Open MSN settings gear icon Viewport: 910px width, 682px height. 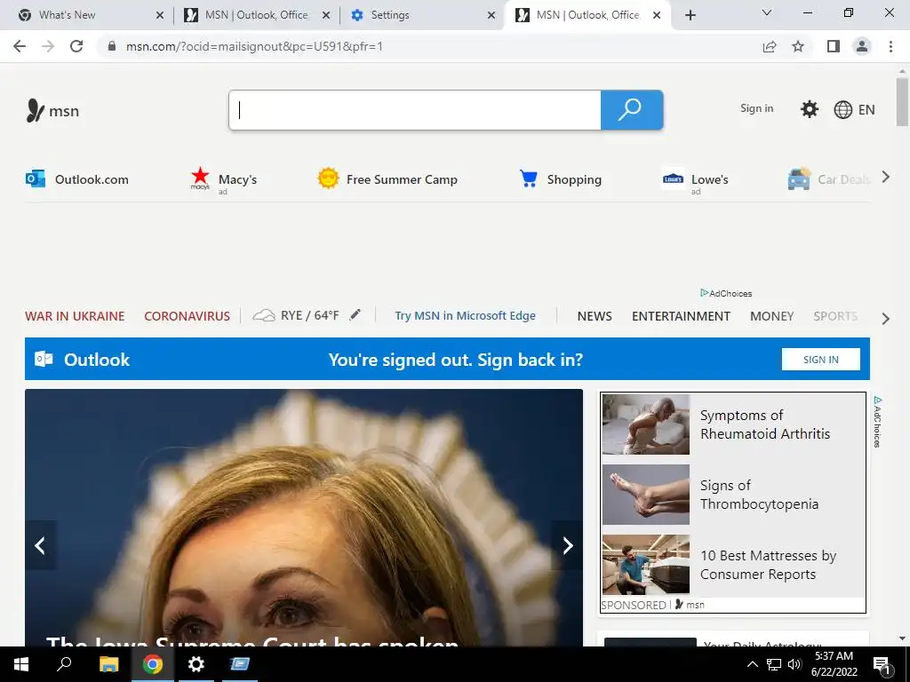[x=809, y=109]
